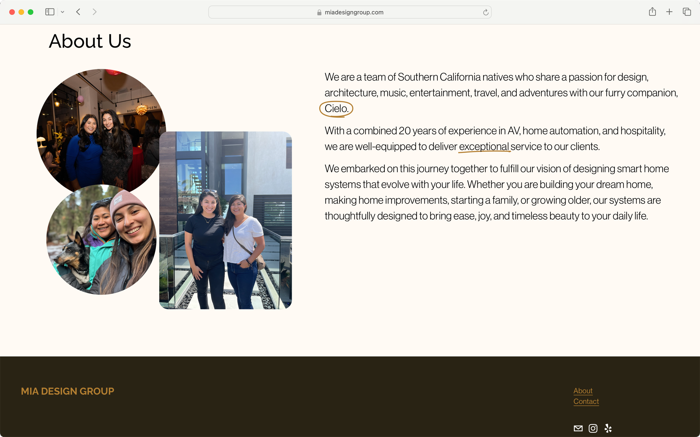The width and height of the screenshot is (700, 437).
Task: Click the selfie photo with the dog
Action: coord(101,240)
